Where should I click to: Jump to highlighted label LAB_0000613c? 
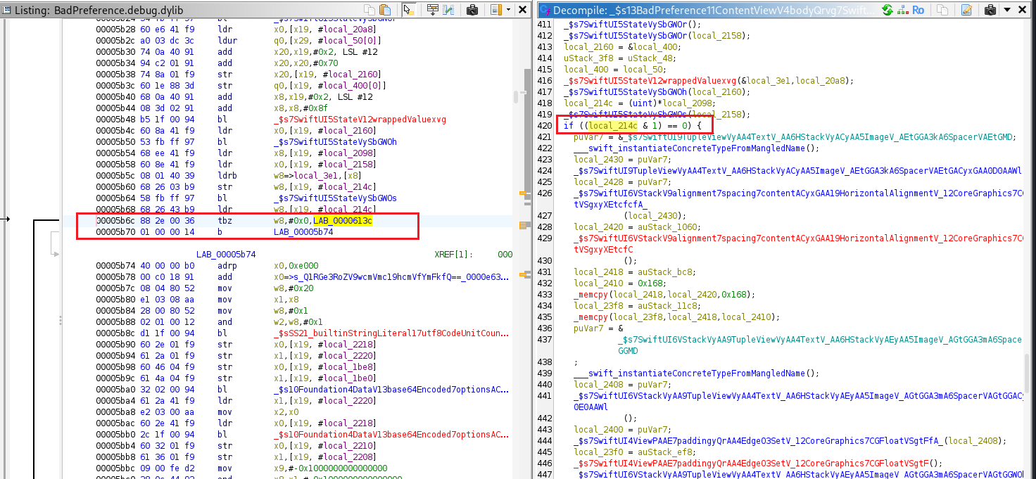tap(342, 222)
